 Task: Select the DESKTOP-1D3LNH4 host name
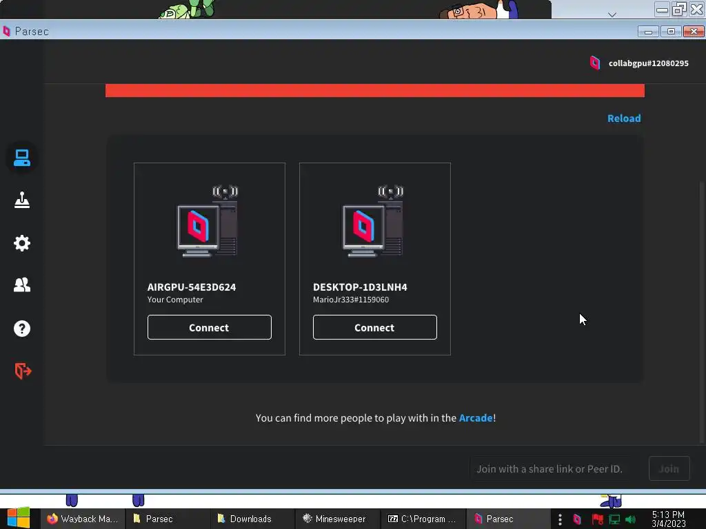[360, 287]
